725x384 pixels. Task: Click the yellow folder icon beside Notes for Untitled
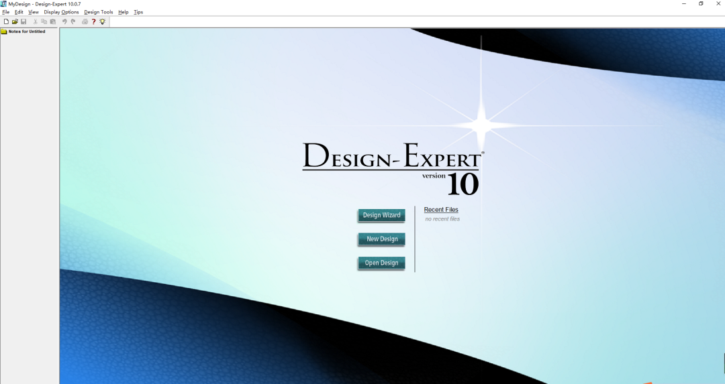(4, 31)
